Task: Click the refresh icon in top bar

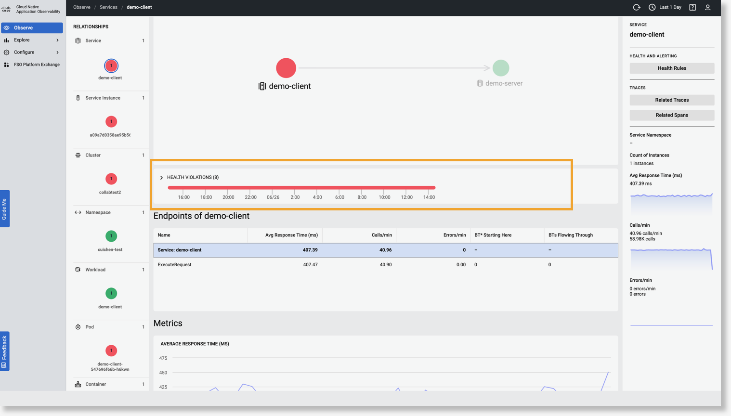Action: point(637,7)
